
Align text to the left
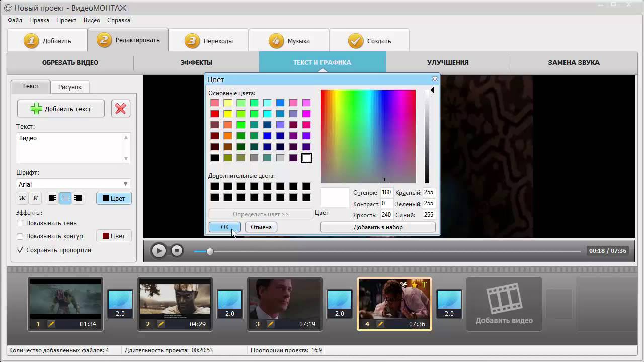pos(52,198)
